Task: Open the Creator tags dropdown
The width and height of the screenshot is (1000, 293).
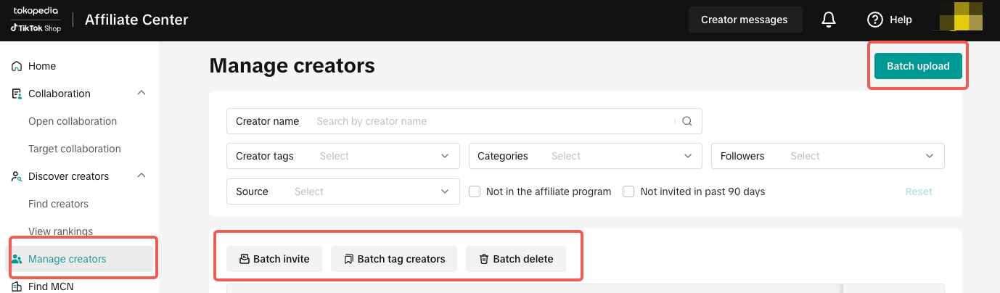Action: (343, 156)
